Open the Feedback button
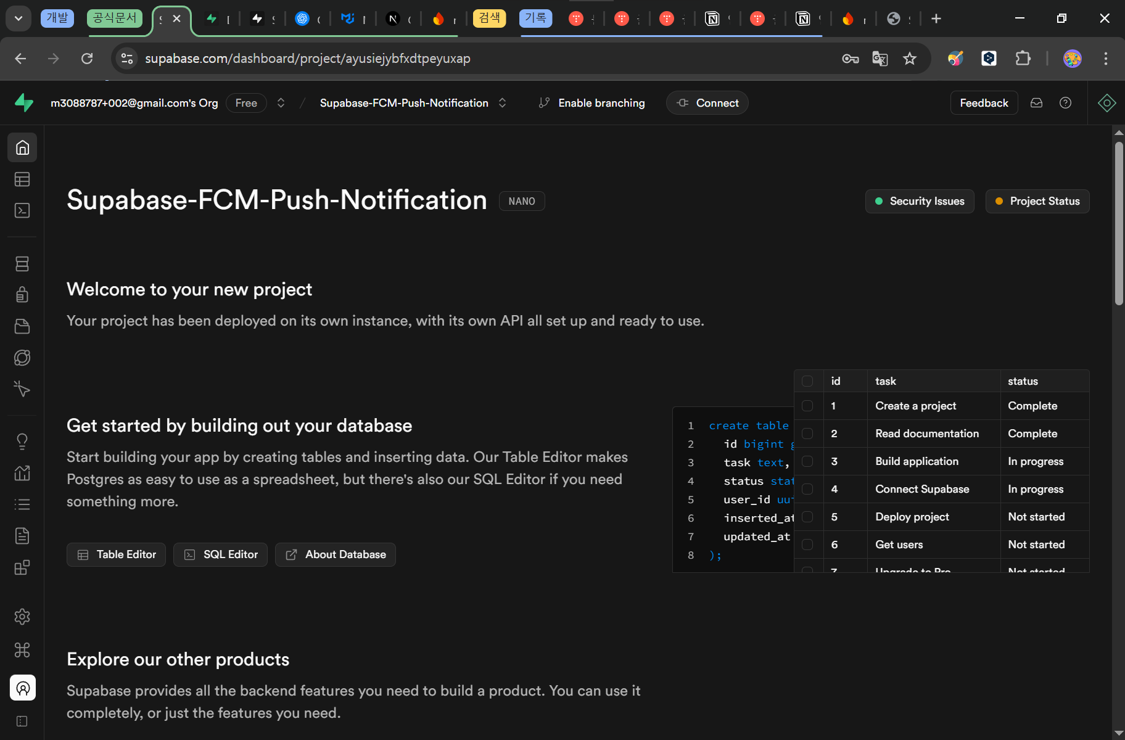Screen dimensions: 1125x740 984,103
